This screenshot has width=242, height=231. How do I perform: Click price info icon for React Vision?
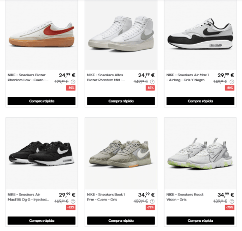click(232, 202)
